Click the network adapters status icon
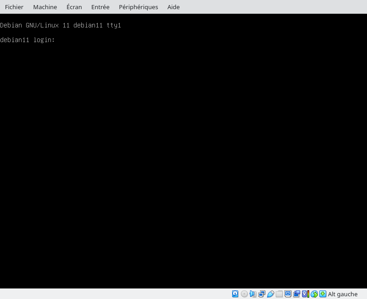Image resolution: width=367 pixels, height=299 pixels. coord(262,294)
